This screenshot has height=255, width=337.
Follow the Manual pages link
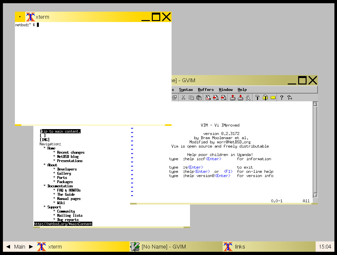pos(69,199)
